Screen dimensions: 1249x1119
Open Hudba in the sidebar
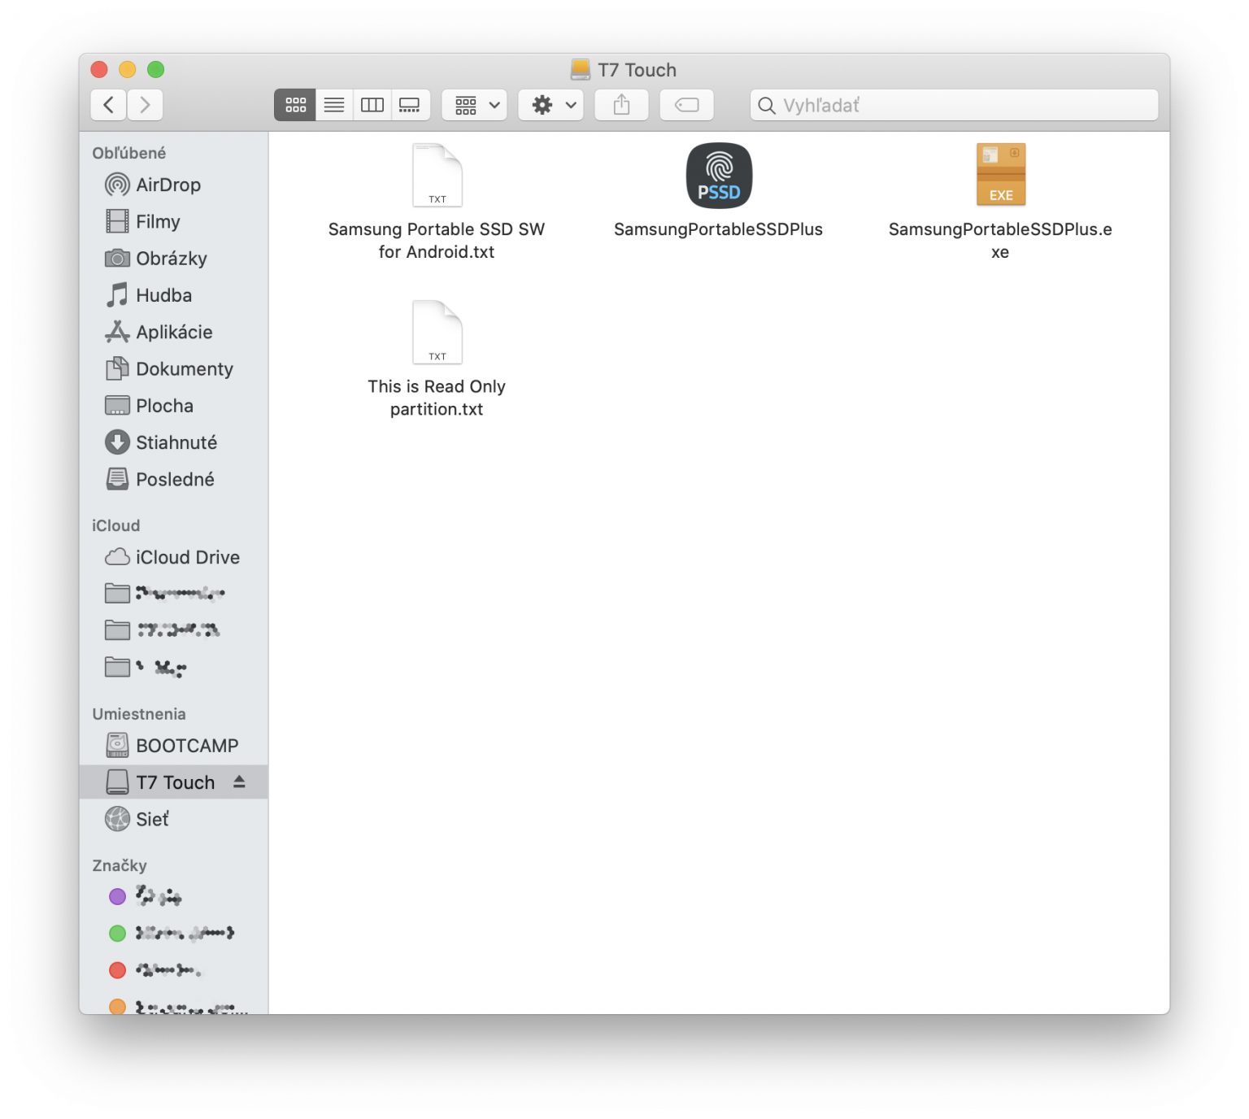[173, 295]
